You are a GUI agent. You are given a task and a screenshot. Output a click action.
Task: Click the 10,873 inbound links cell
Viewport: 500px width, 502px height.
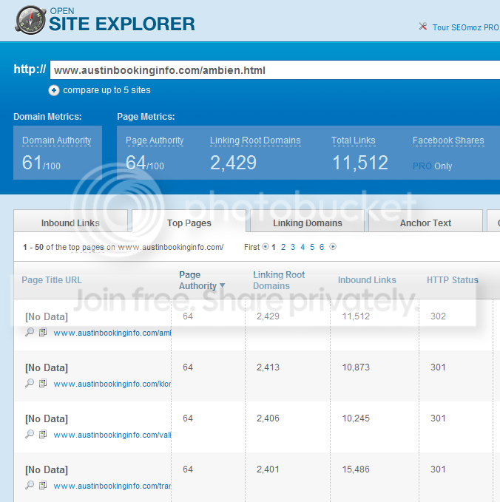(x=356, y=367)
